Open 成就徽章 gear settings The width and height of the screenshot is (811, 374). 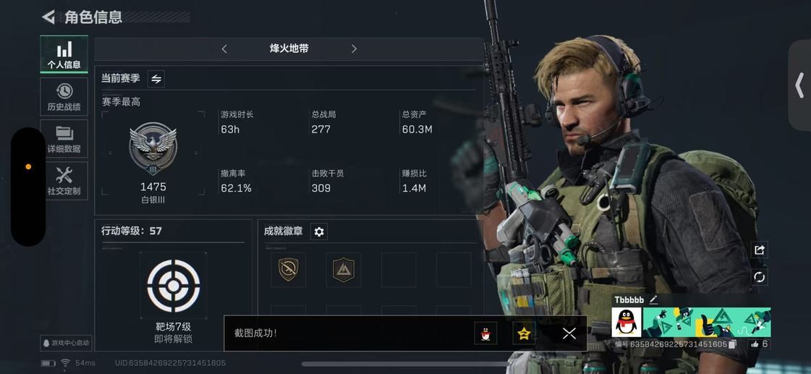319,231
